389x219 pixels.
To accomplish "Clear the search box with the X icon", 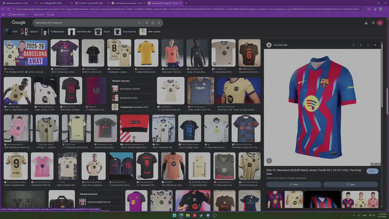I will (139, 23).
